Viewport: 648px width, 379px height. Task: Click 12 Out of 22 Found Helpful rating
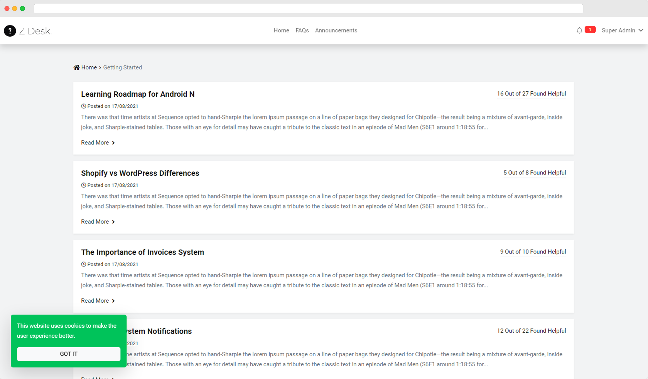532,331
